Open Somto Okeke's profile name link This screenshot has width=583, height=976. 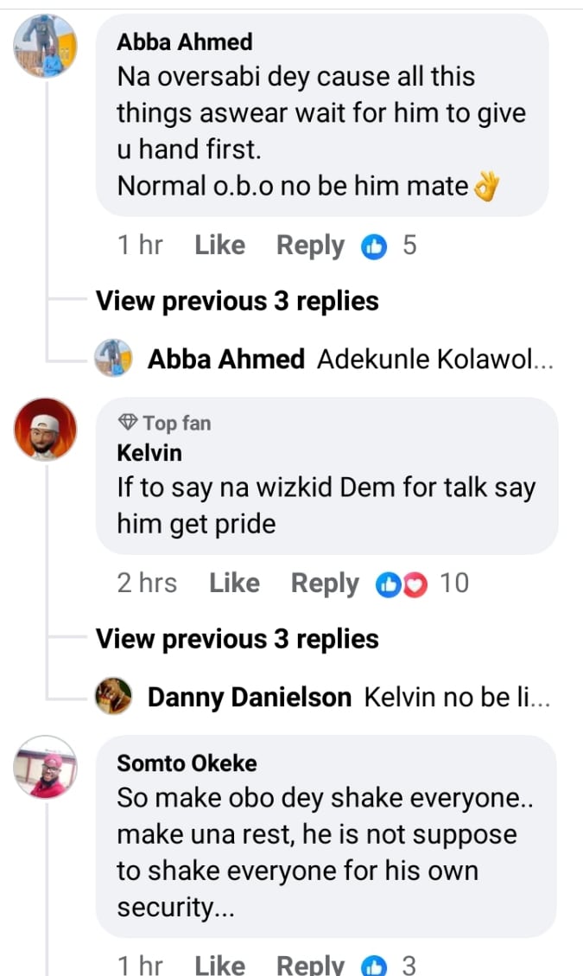[187, 763]
